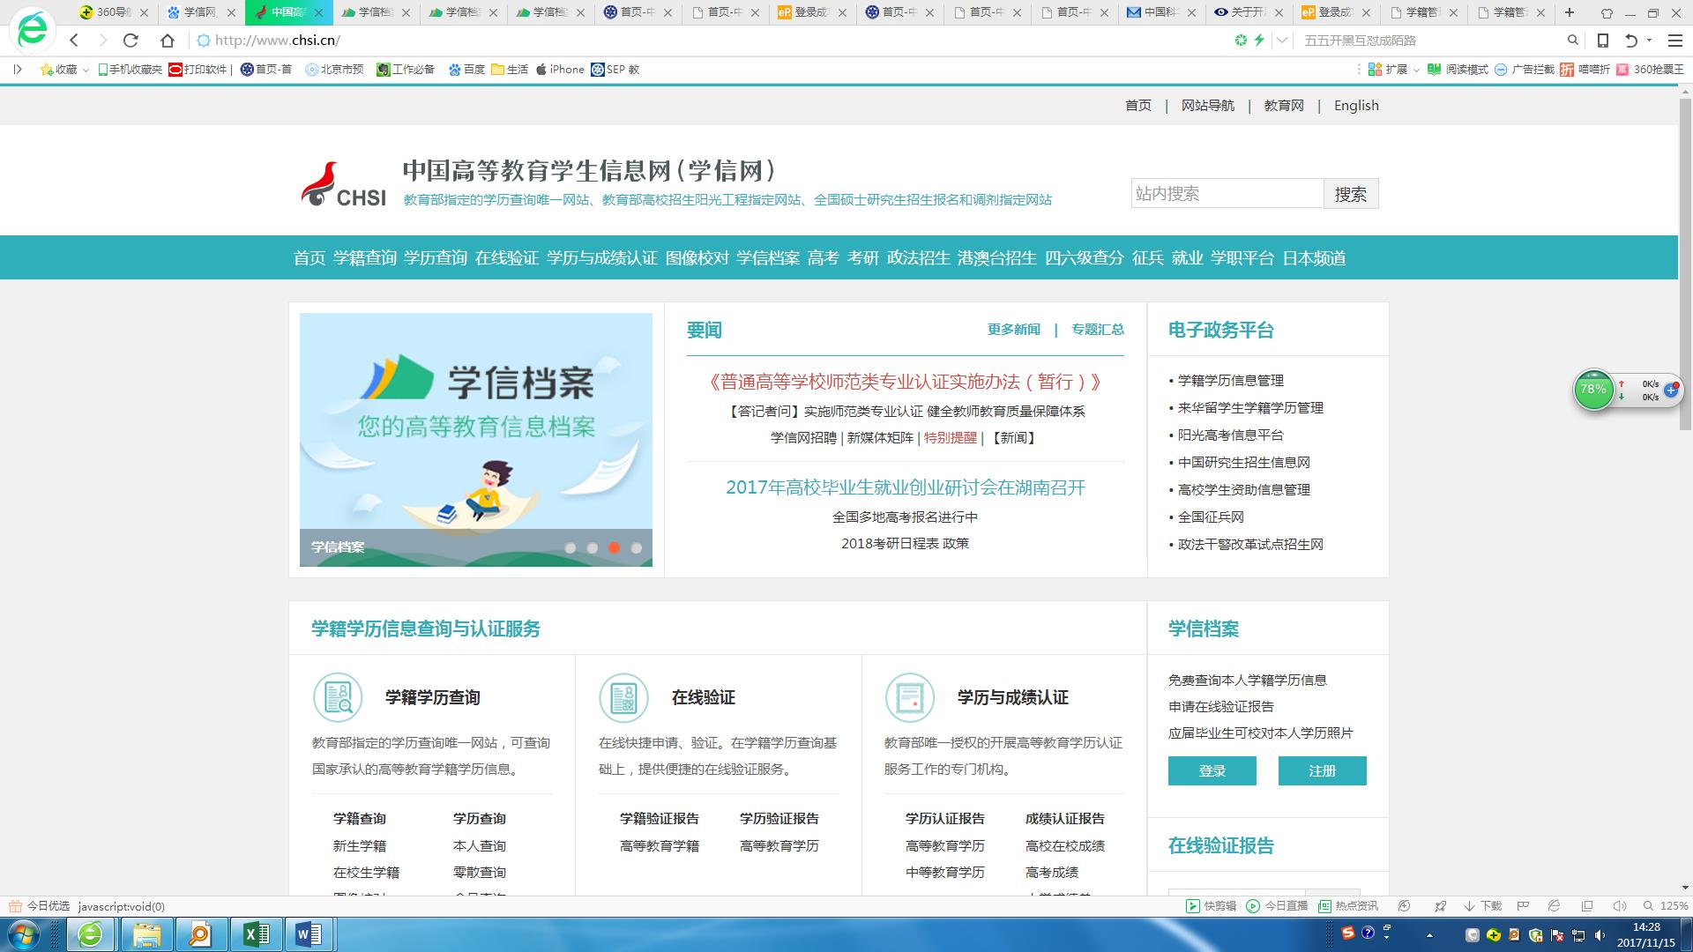Click the browser refresh icon
The image size is (1693, 952).
131,41
